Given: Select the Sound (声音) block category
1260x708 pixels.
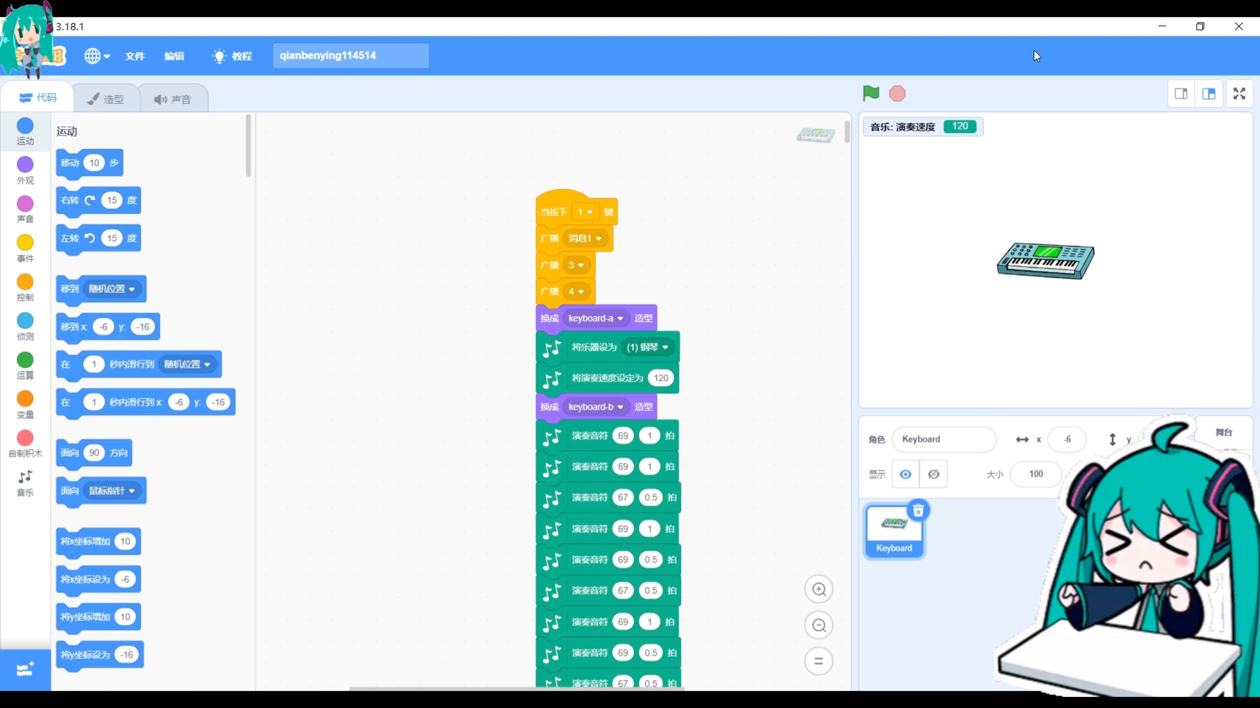Looking at the screenshot, I should [25, 210].
